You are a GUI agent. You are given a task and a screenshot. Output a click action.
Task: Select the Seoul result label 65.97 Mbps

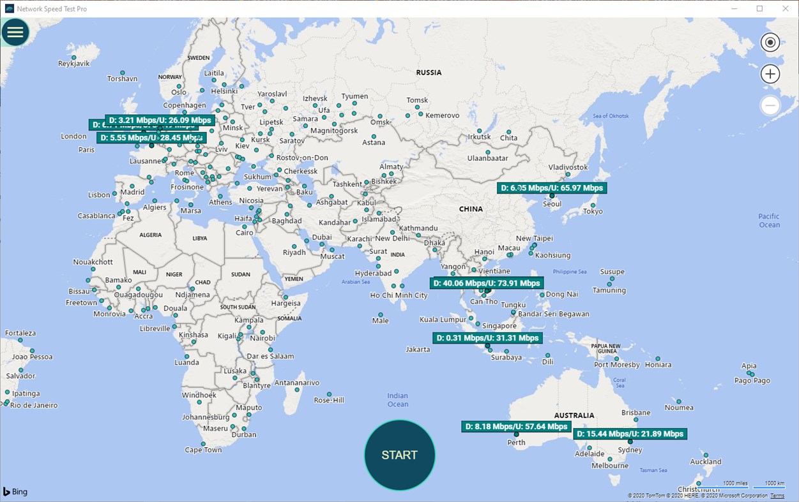tap(552, 188)
